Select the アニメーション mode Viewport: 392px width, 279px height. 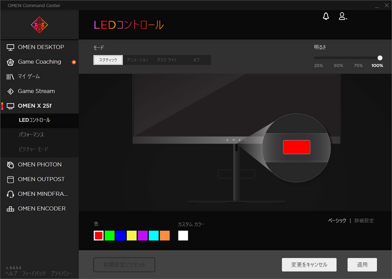coord(137,60)
